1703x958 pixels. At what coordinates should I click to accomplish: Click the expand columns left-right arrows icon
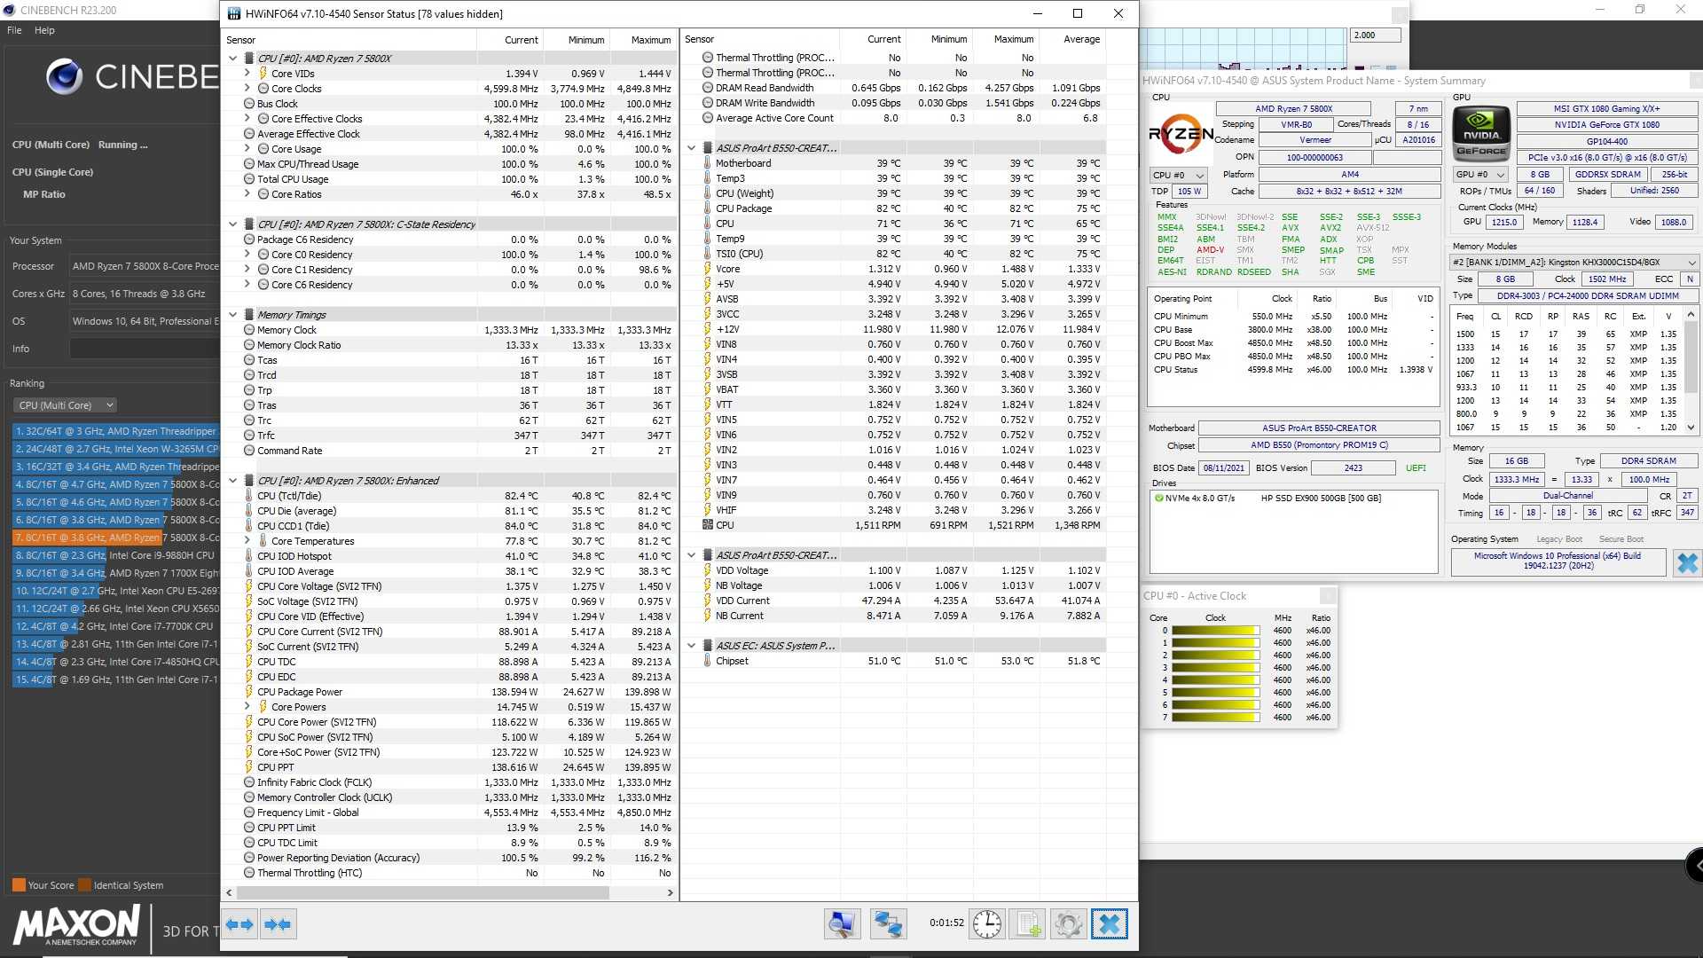(239, 924)
